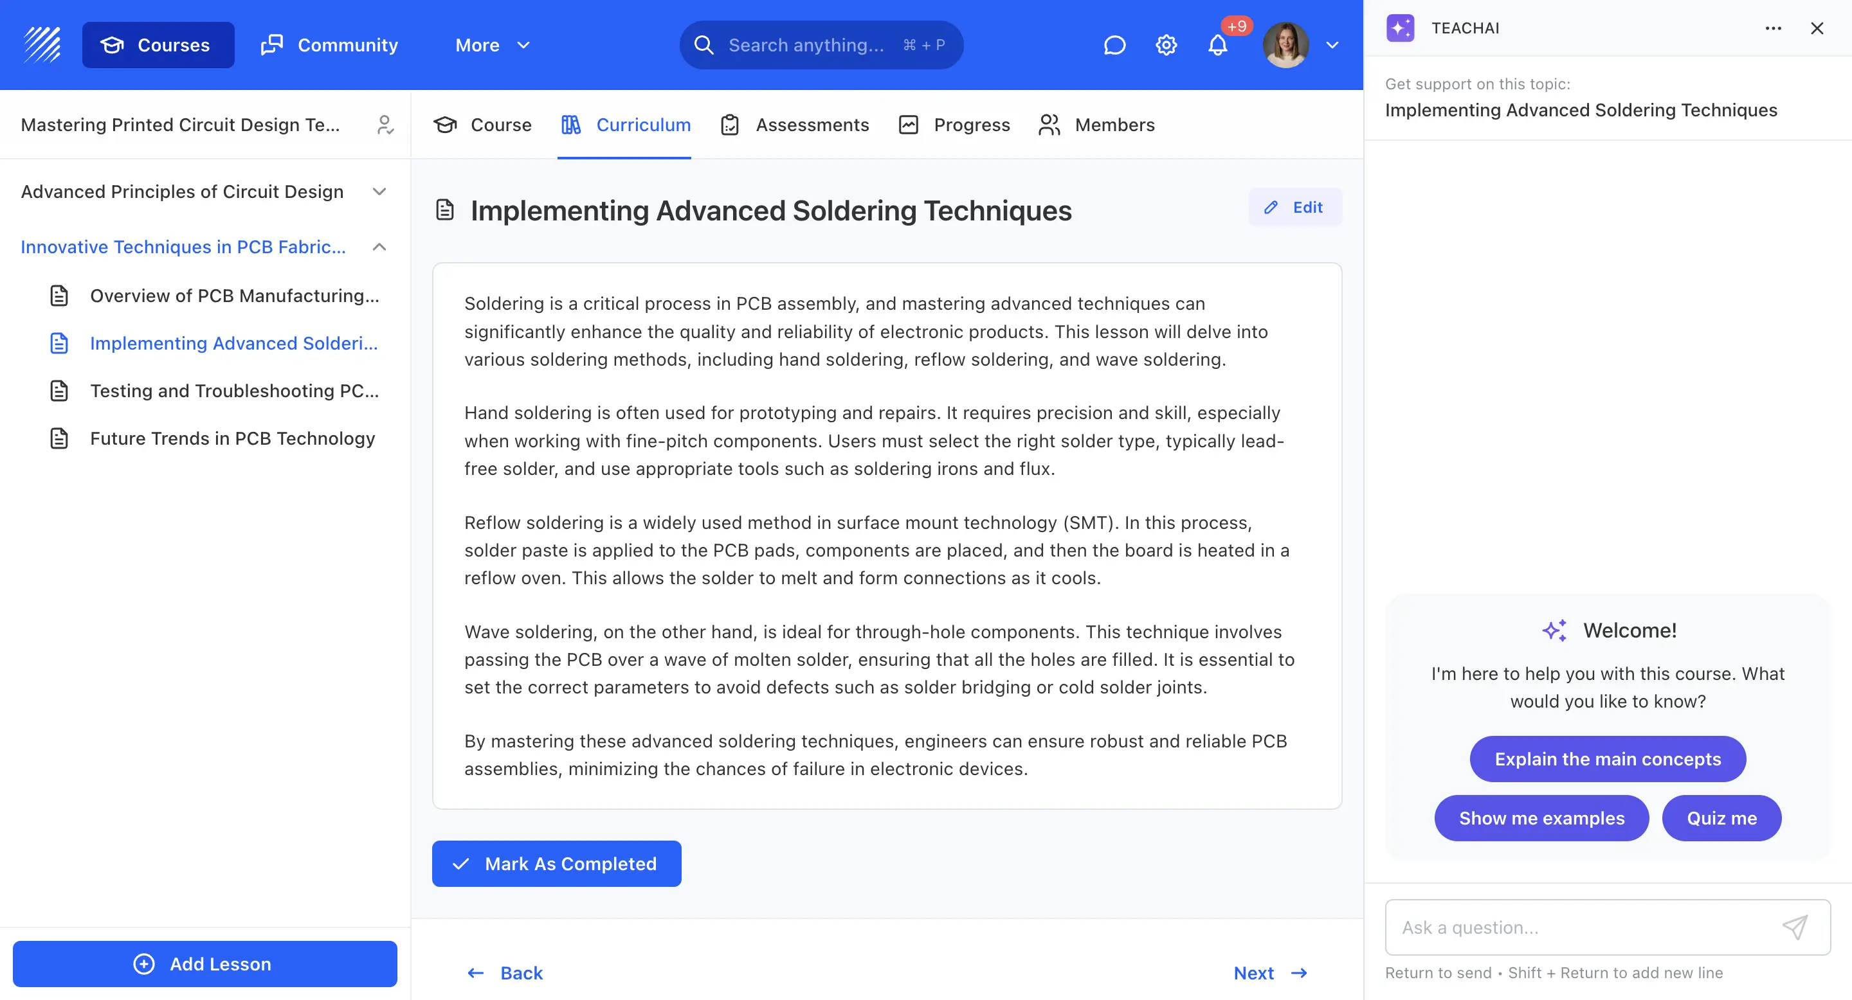Open the chat messages icon
Viewport: 1852px width, 1000px height.
1114,45
